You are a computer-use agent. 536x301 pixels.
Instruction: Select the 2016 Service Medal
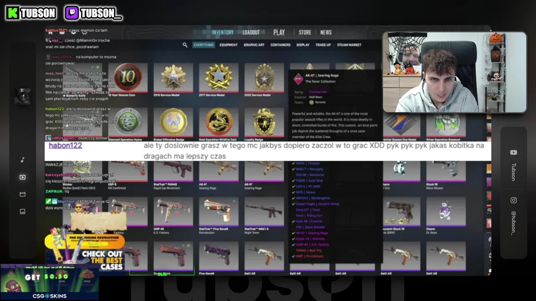pos(173,80)
